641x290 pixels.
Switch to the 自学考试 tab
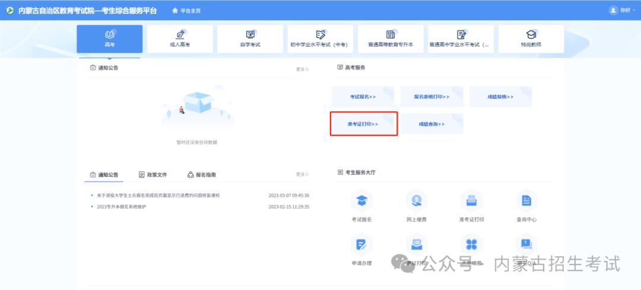[250, 39]
